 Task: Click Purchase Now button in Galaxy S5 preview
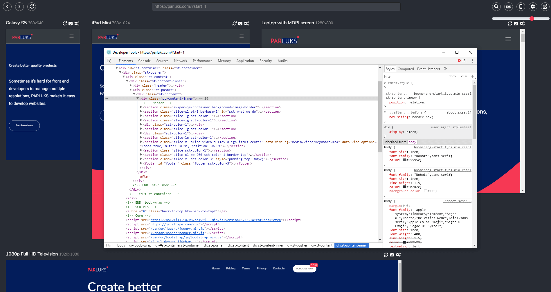click(x=24, y=125)
